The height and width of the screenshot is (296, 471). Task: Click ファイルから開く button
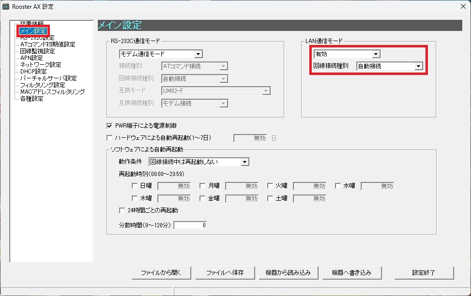coord(161,273)
